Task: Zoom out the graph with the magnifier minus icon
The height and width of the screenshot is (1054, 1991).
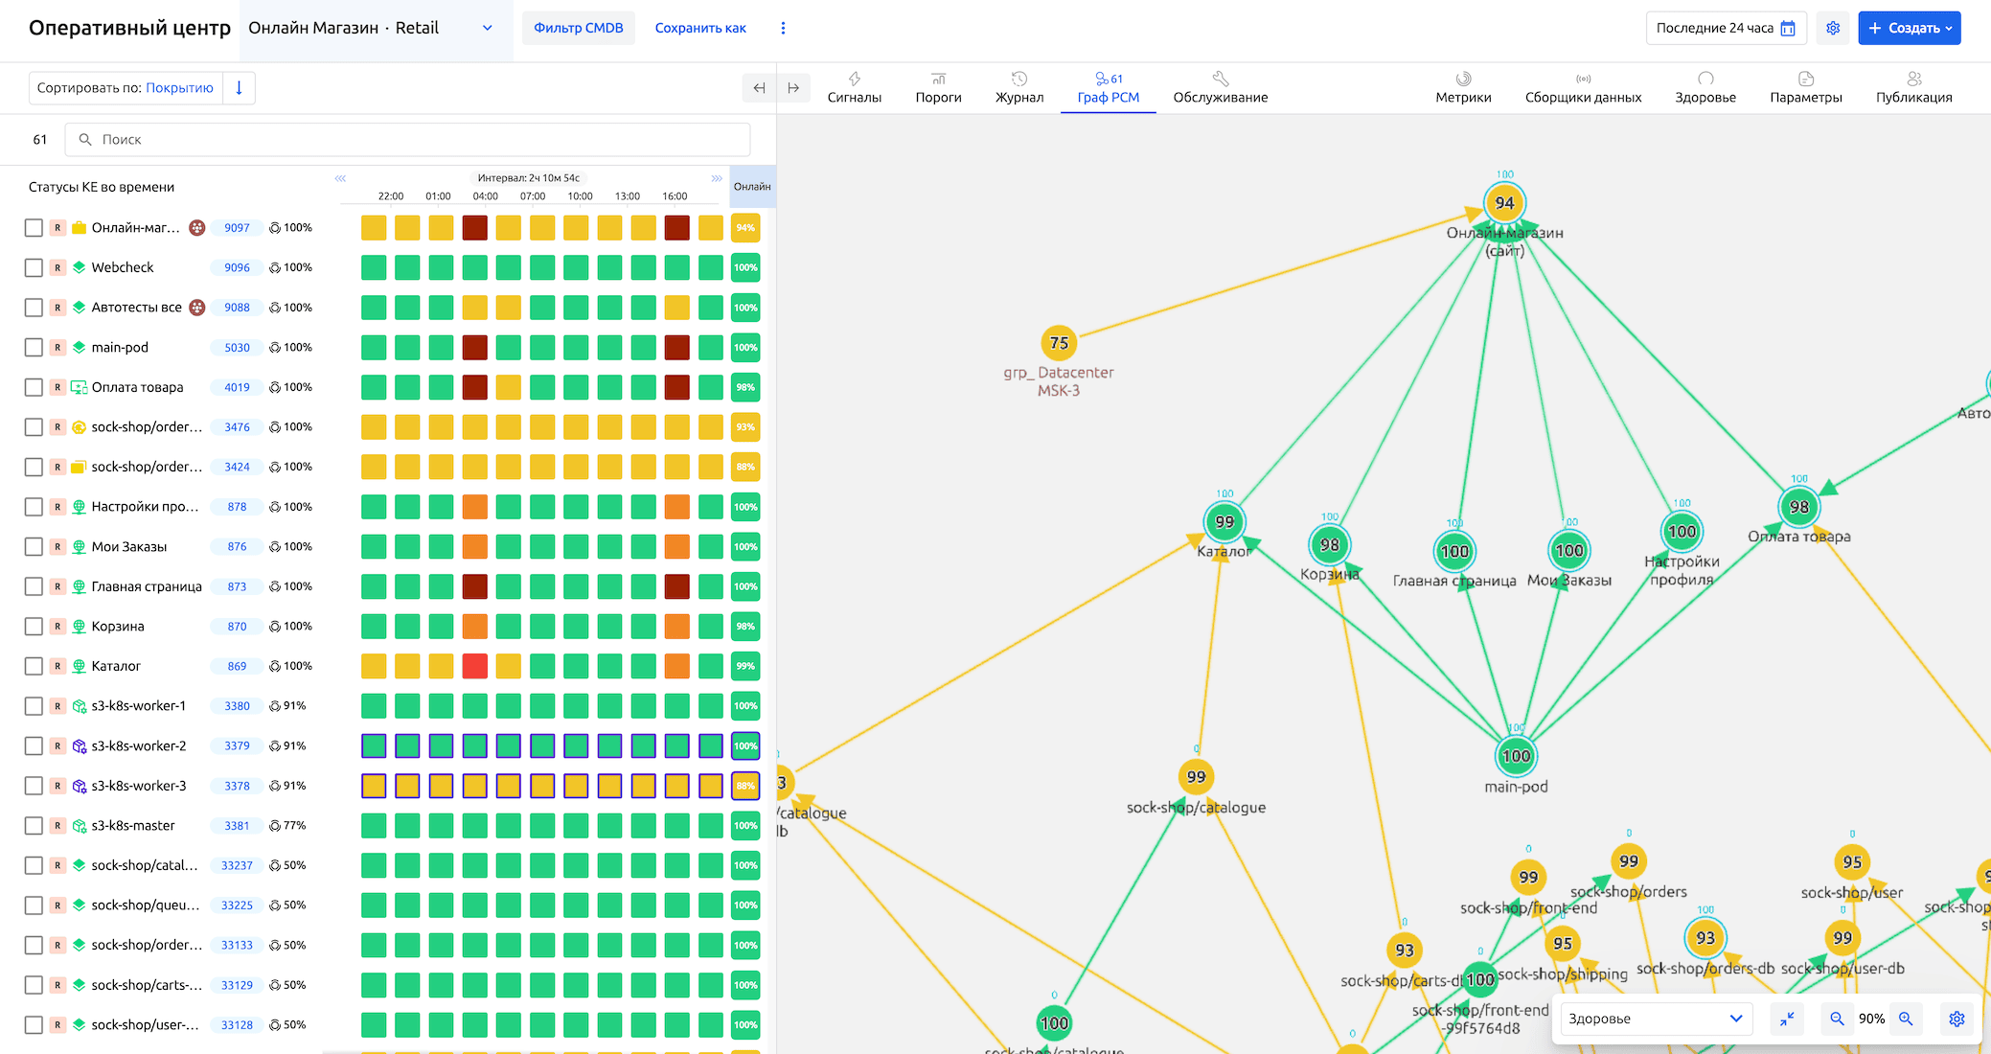Action: coord(1837,1019)
